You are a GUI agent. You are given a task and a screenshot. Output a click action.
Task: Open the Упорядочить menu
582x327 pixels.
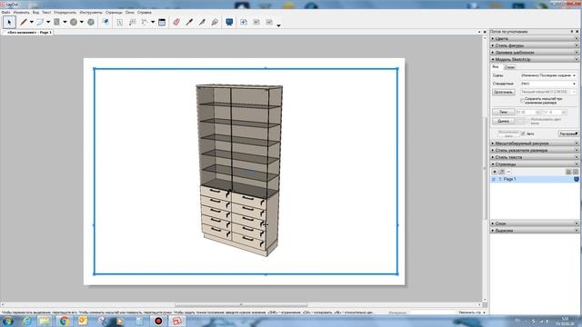pos(65,12)
